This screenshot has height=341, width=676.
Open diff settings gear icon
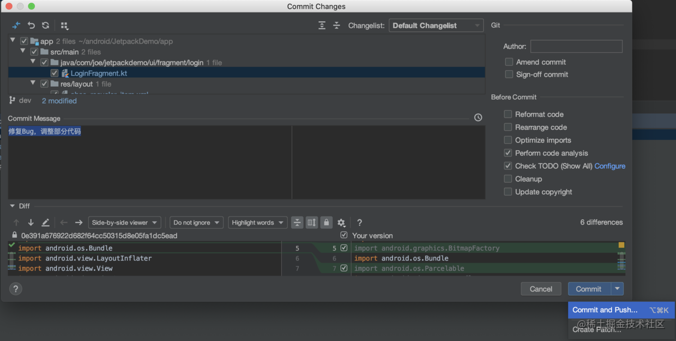point(341,222)
